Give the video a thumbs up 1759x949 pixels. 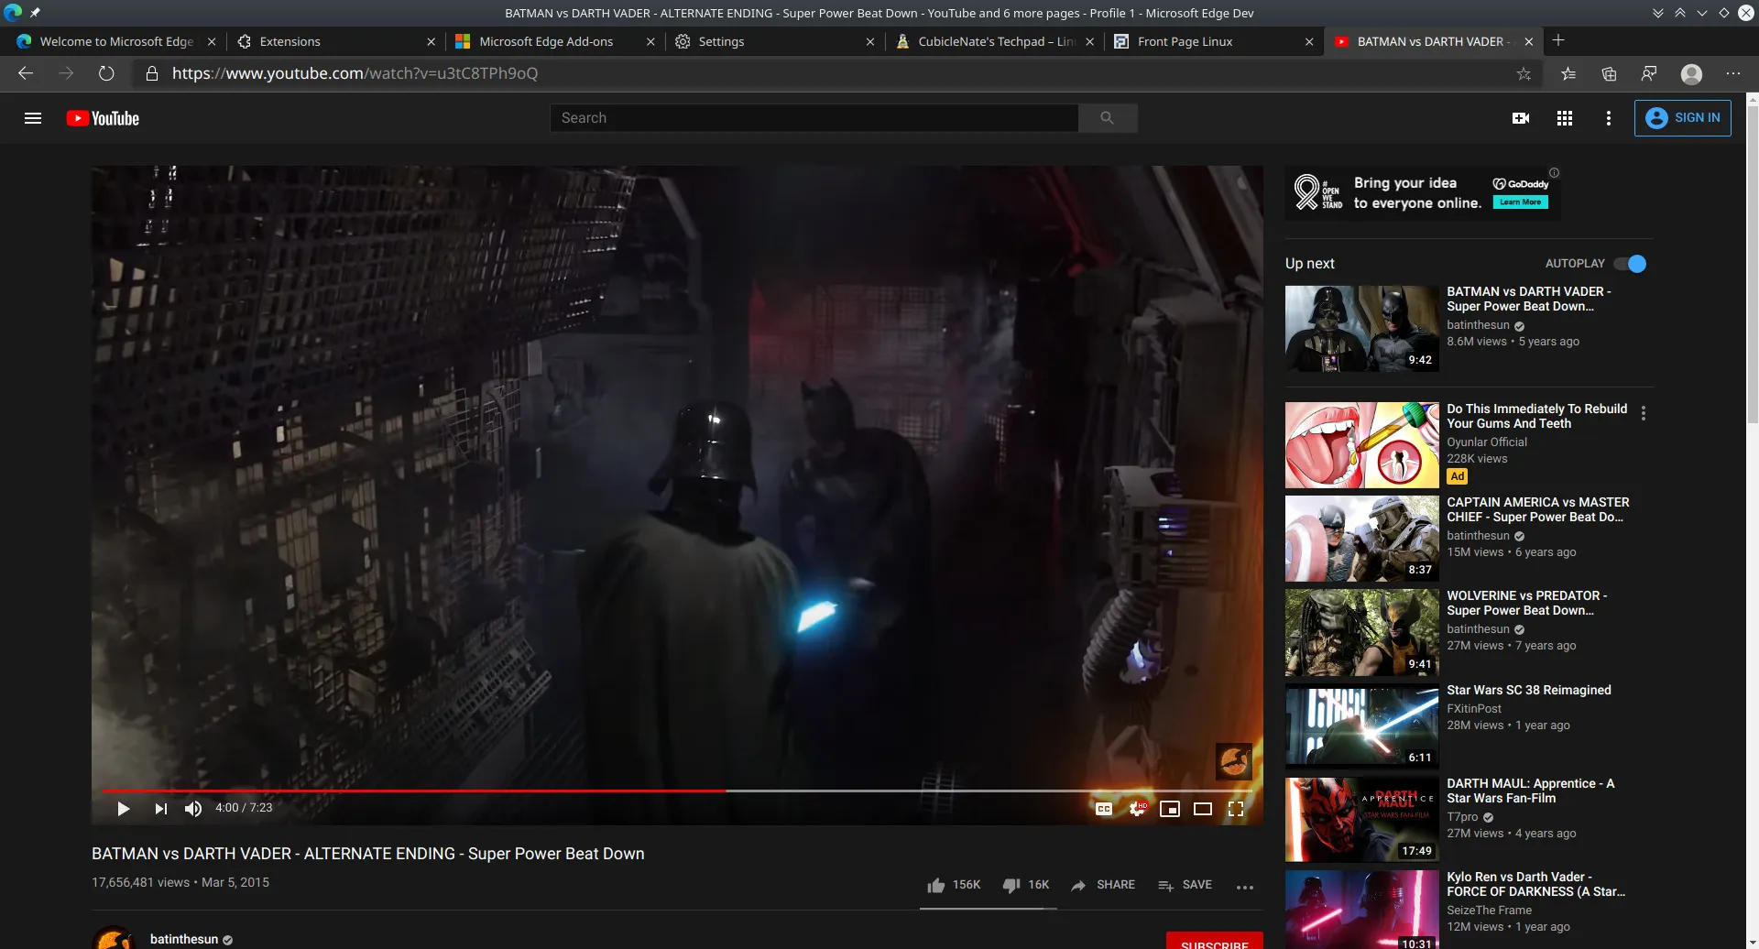pos(936,884)
